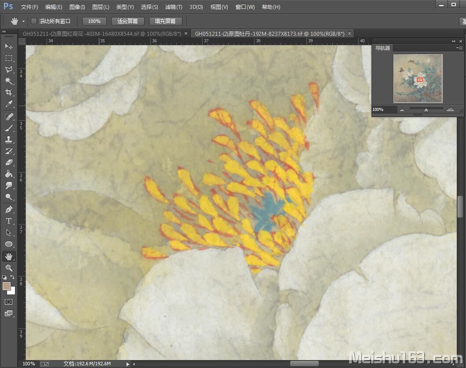This screenshot has height=368, width=466.
Task: Collapse the Navigator panel to icons
Action: pos(454,41)
